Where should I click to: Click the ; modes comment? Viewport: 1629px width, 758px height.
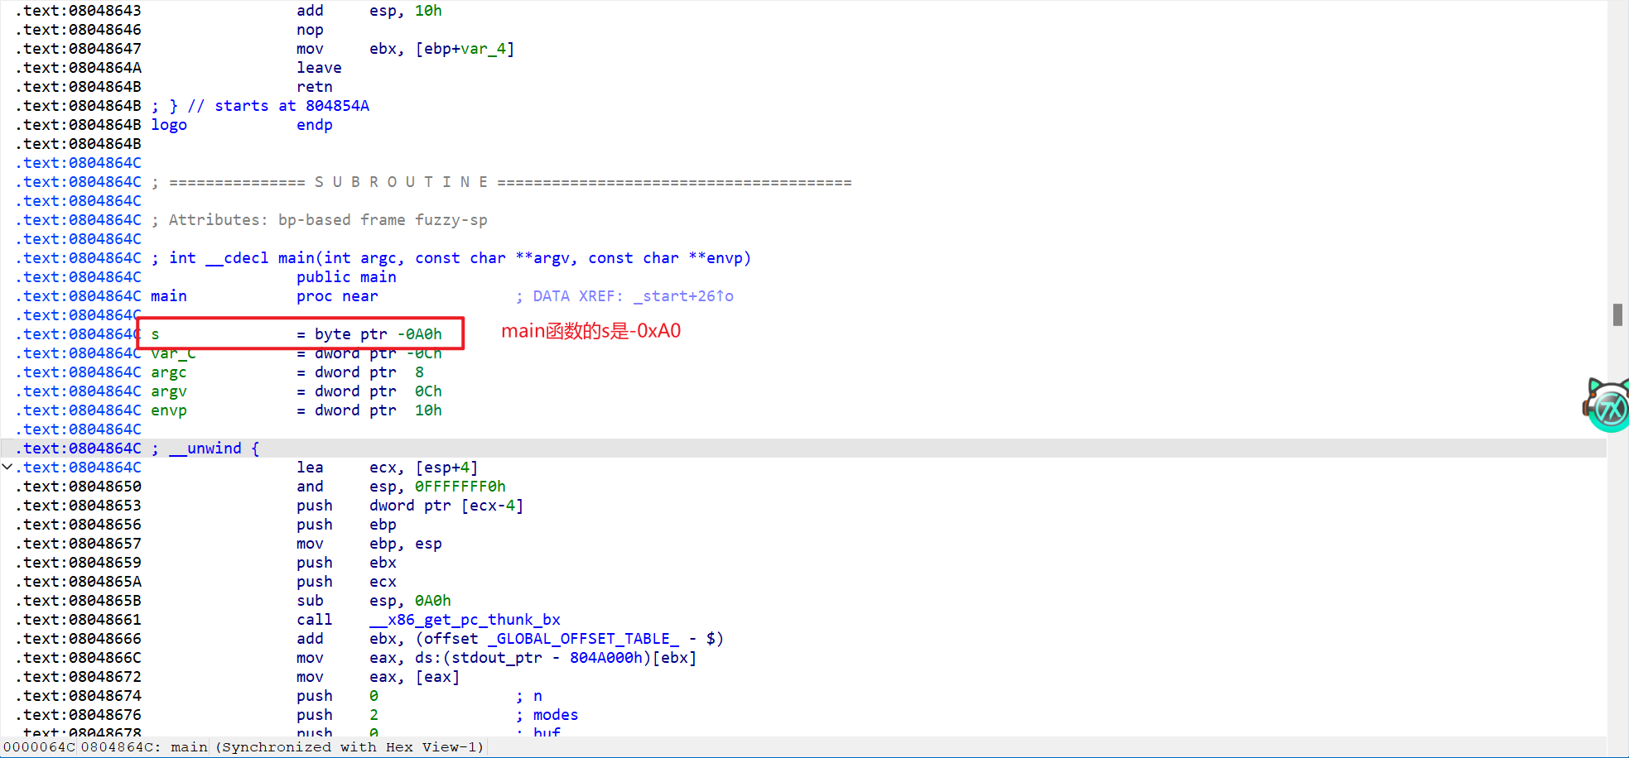(548, 714)
